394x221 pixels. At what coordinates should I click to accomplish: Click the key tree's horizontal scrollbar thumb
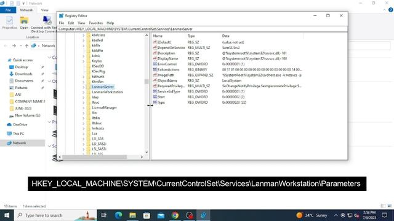pos(94,157)
